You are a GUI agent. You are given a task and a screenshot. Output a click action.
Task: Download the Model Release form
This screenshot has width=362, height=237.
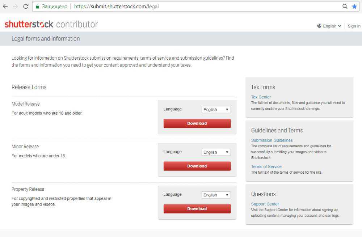(197, 123)
